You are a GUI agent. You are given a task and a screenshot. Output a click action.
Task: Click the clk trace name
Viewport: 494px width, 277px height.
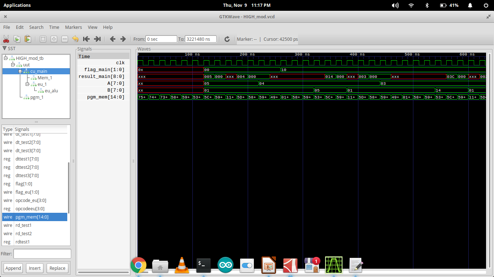120,63
